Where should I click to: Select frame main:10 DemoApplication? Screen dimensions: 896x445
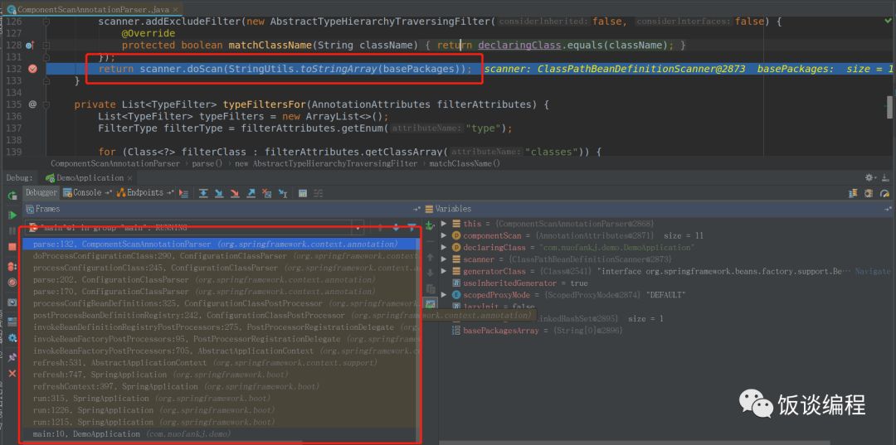point(222,434)
